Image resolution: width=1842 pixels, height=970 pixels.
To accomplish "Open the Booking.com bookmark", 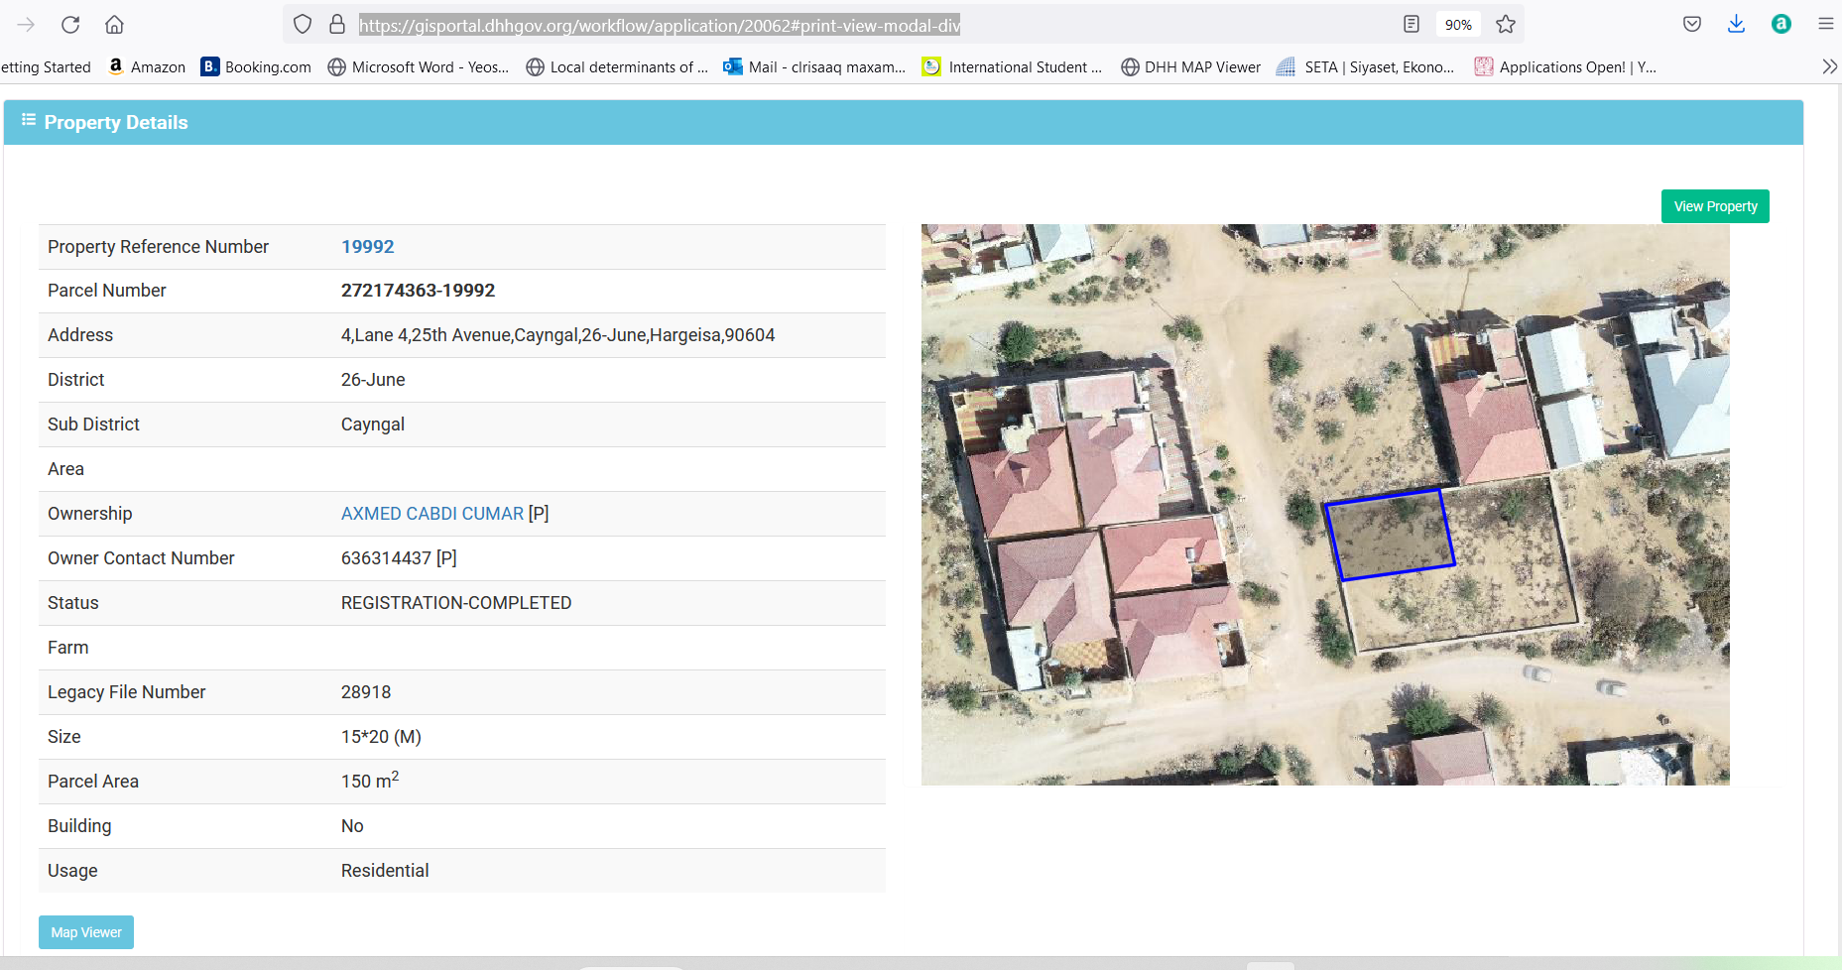I will coord(256,66).
